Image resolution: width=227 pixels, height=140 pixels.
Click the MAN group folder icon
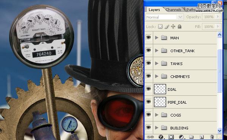point(164,37)
